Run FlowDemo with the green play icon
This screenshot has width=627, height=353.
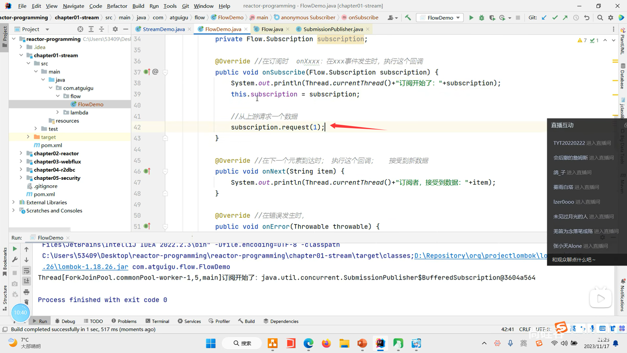(x=471, y=18)
